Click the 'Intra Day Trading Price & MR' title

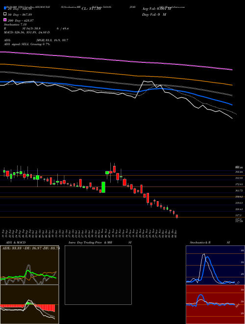(x=90, y=243)
